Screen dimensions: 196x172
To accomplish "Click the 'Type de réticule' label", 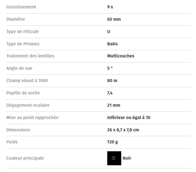I will (x=23, y=32).
